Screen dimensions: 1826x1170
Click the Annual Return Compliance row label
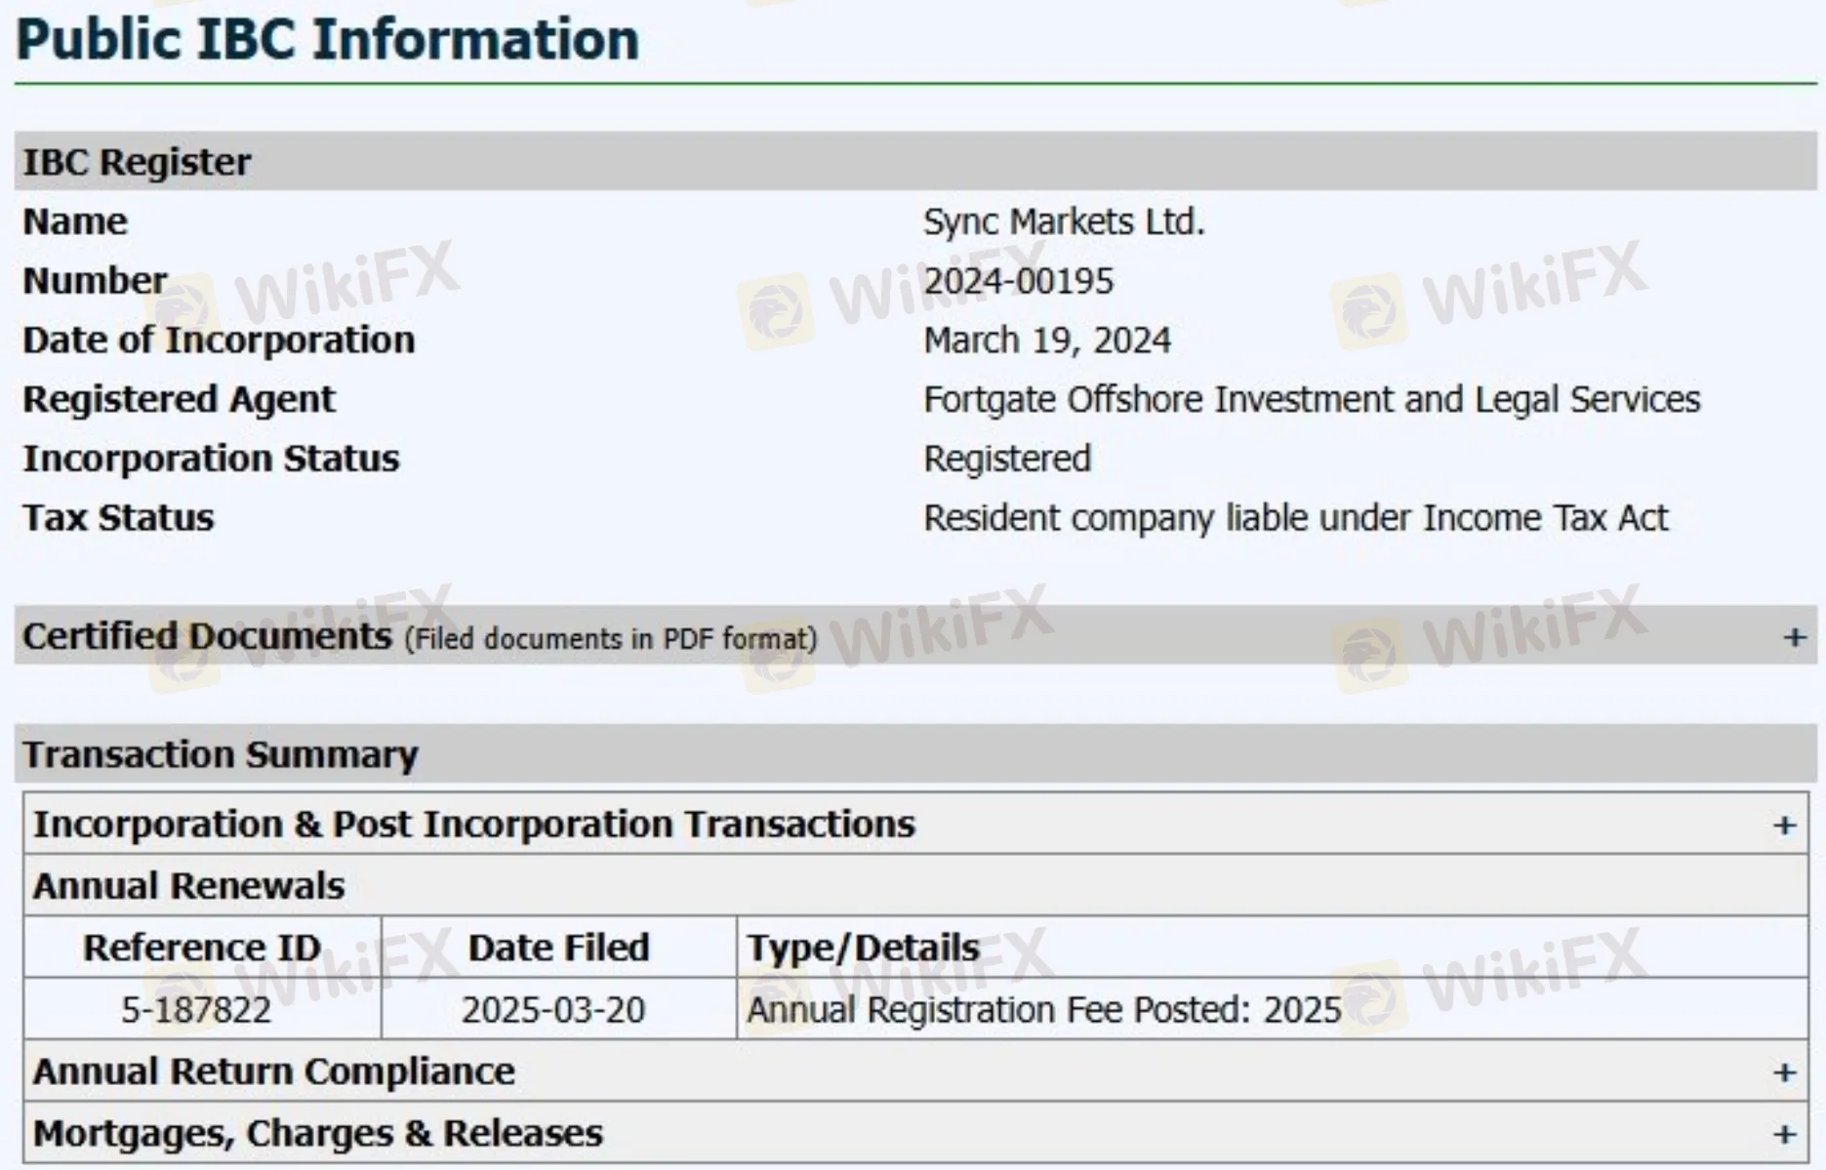point(273,1071)
